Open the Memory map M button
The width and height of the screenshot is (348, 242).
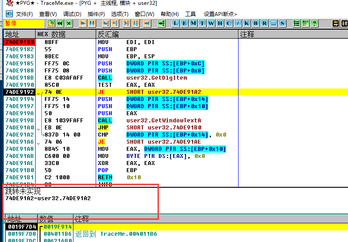[x=193, y=23]
